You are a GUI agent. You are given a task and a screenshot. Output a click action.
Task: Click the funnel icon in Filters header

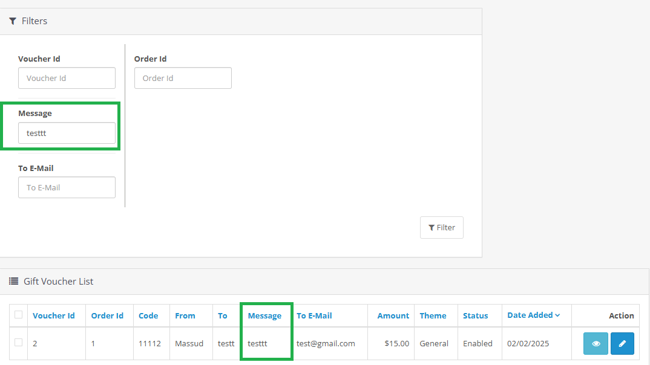[13, 21]
